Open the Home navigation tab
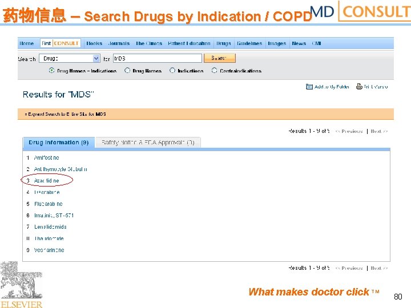 (26, 43)
